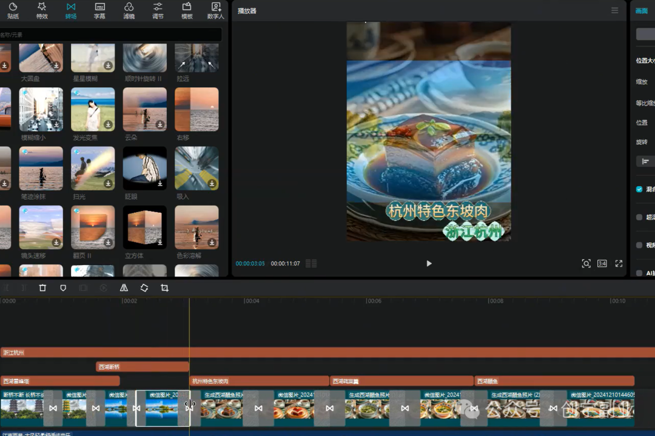Download the 大圆盘 transition
Image resolution: width=655 pixels, height=436 pixels.
56,65
